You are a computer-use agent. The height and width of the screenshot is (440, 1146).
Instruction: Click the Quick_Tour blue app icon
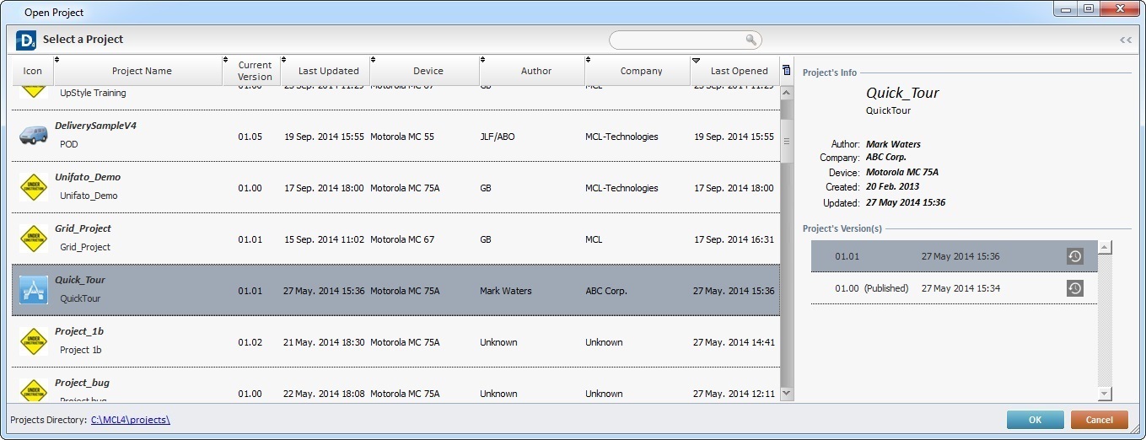click(33, 291)
